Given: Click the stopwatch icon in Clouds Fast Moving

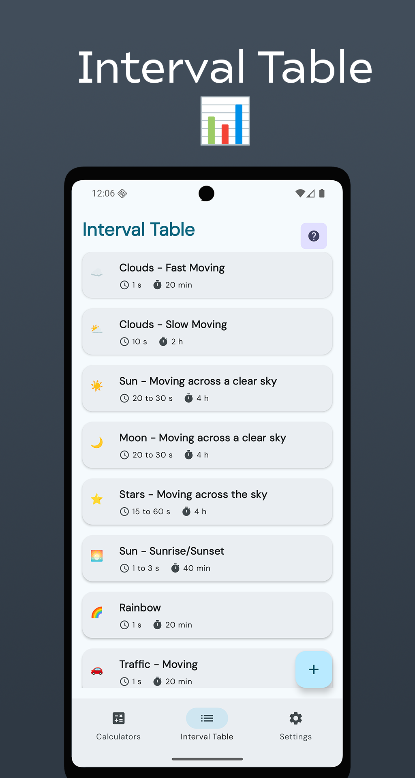Looking at the screenshot, I should tap(157, 285).
